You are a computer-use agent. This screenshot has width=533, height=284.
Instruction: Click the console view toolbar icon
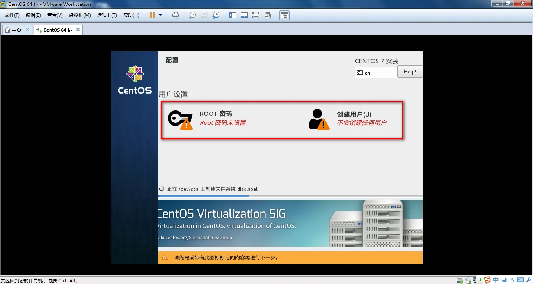click(x=284, y=15)
